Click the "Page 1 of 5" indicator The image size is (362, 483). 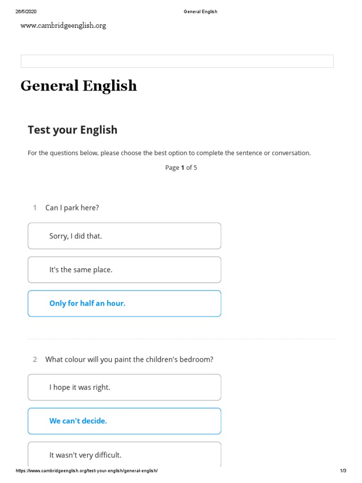click(x=181, y=167)
